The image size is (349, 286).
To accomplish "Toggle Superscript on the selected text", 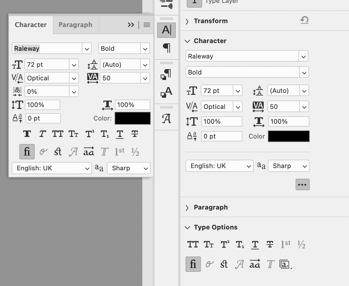I will [x=89, y=134].
